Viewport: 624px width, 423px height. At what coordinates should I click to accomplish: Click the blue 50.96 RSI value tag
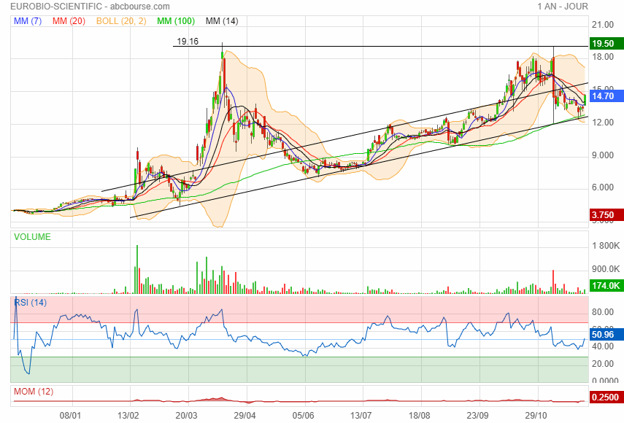(x=604, y=335)
